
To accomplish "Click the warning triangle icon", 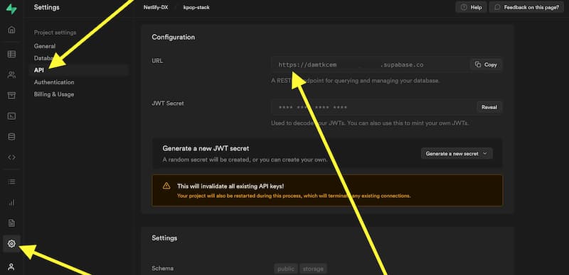I will point(166,186).
